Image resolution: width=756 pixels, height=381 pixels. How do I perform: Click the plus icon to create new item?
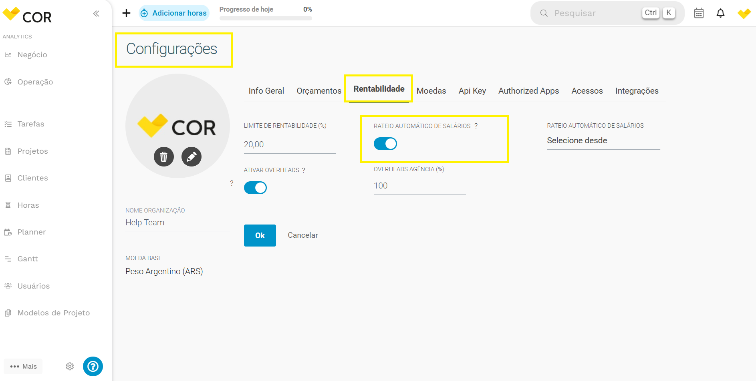coord(126,13)
